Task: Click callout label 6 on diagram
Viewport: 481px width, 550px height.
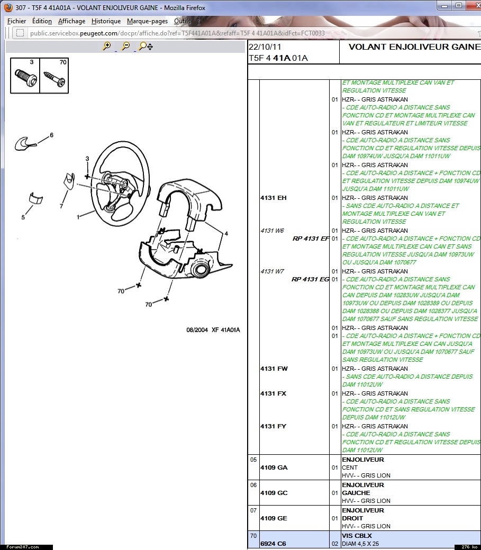Action: tap(52, 135)
